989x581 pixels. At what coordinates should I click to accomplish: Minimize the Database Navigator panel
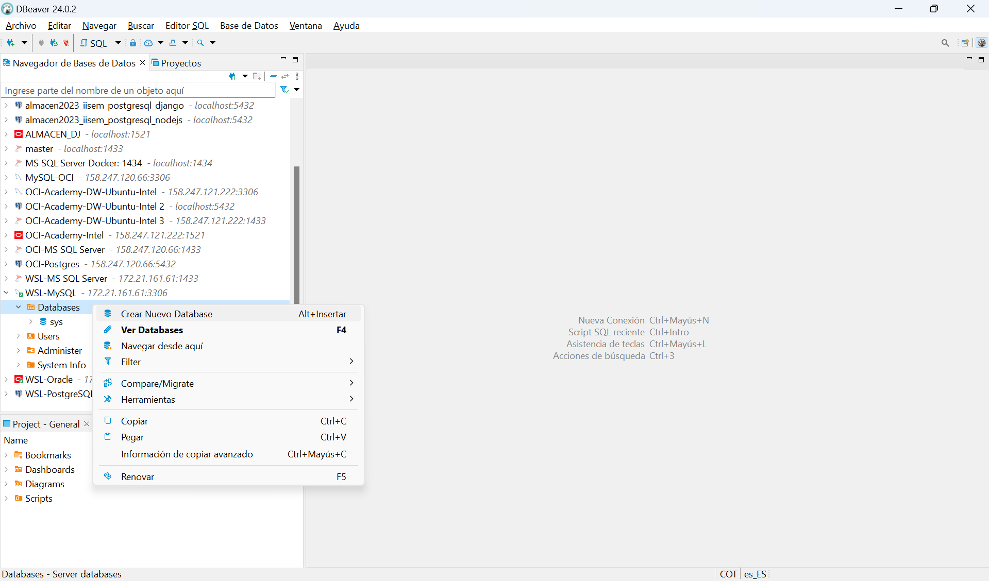[283, 59]
